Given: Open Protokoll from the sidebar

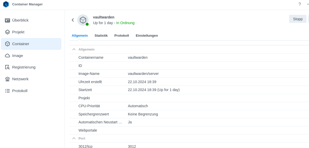Looking at the screenshot, I should pos(20,91).
